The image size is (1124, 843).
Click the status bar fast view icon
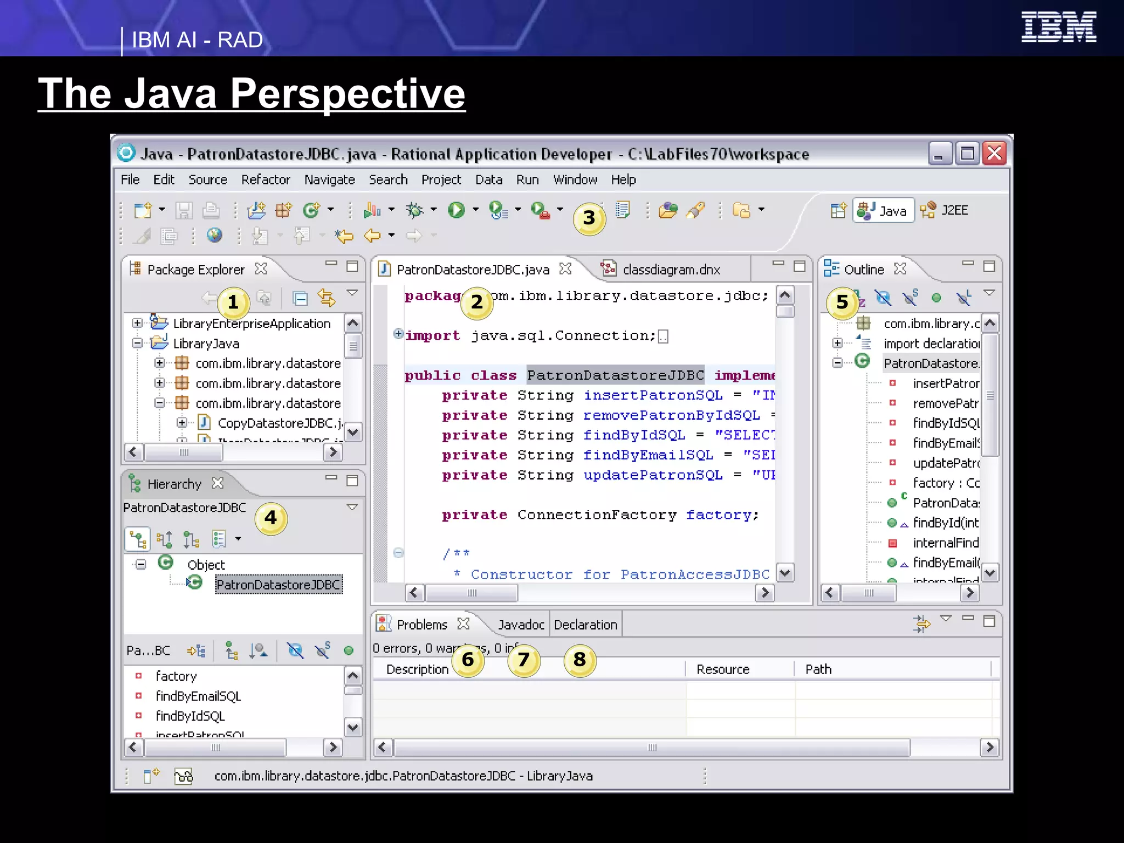[x=151, y=776]
